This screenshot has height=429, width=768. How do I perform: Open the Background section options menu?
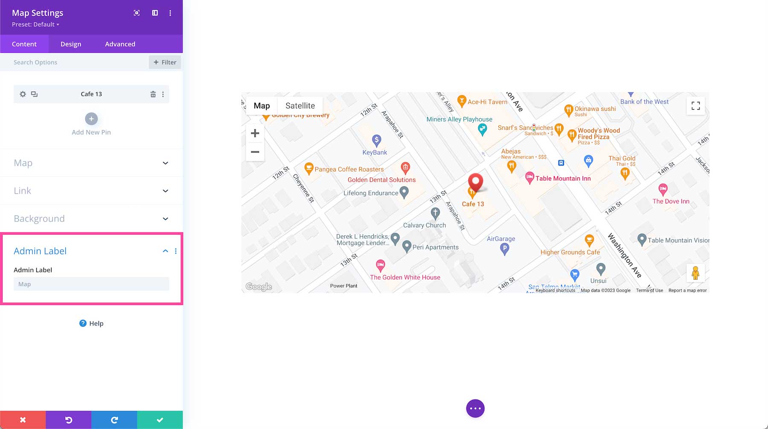(176, 218)
